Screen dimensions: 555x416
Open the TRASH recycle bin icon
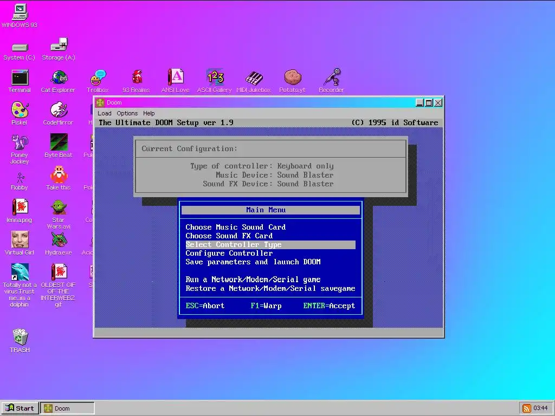pos(20,341)
